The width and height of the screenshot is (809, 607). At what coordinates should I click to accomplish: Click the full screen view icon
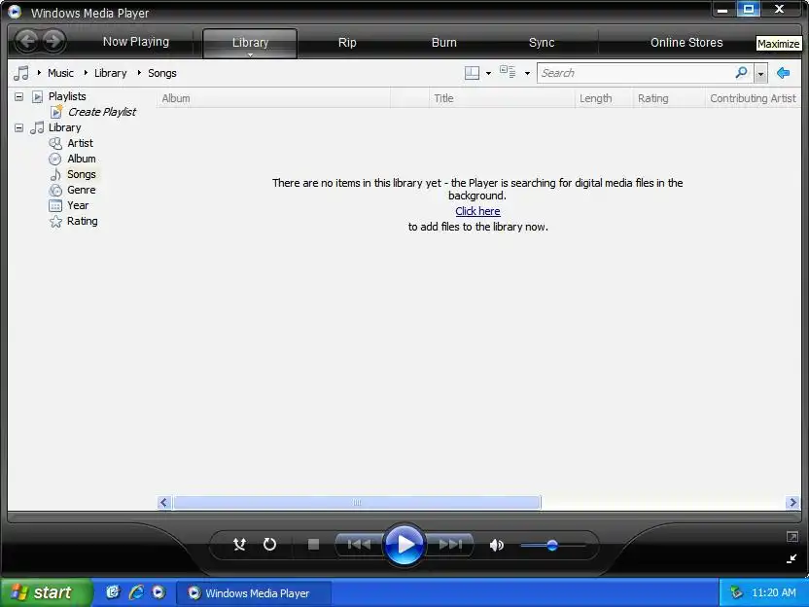[791, 537]
